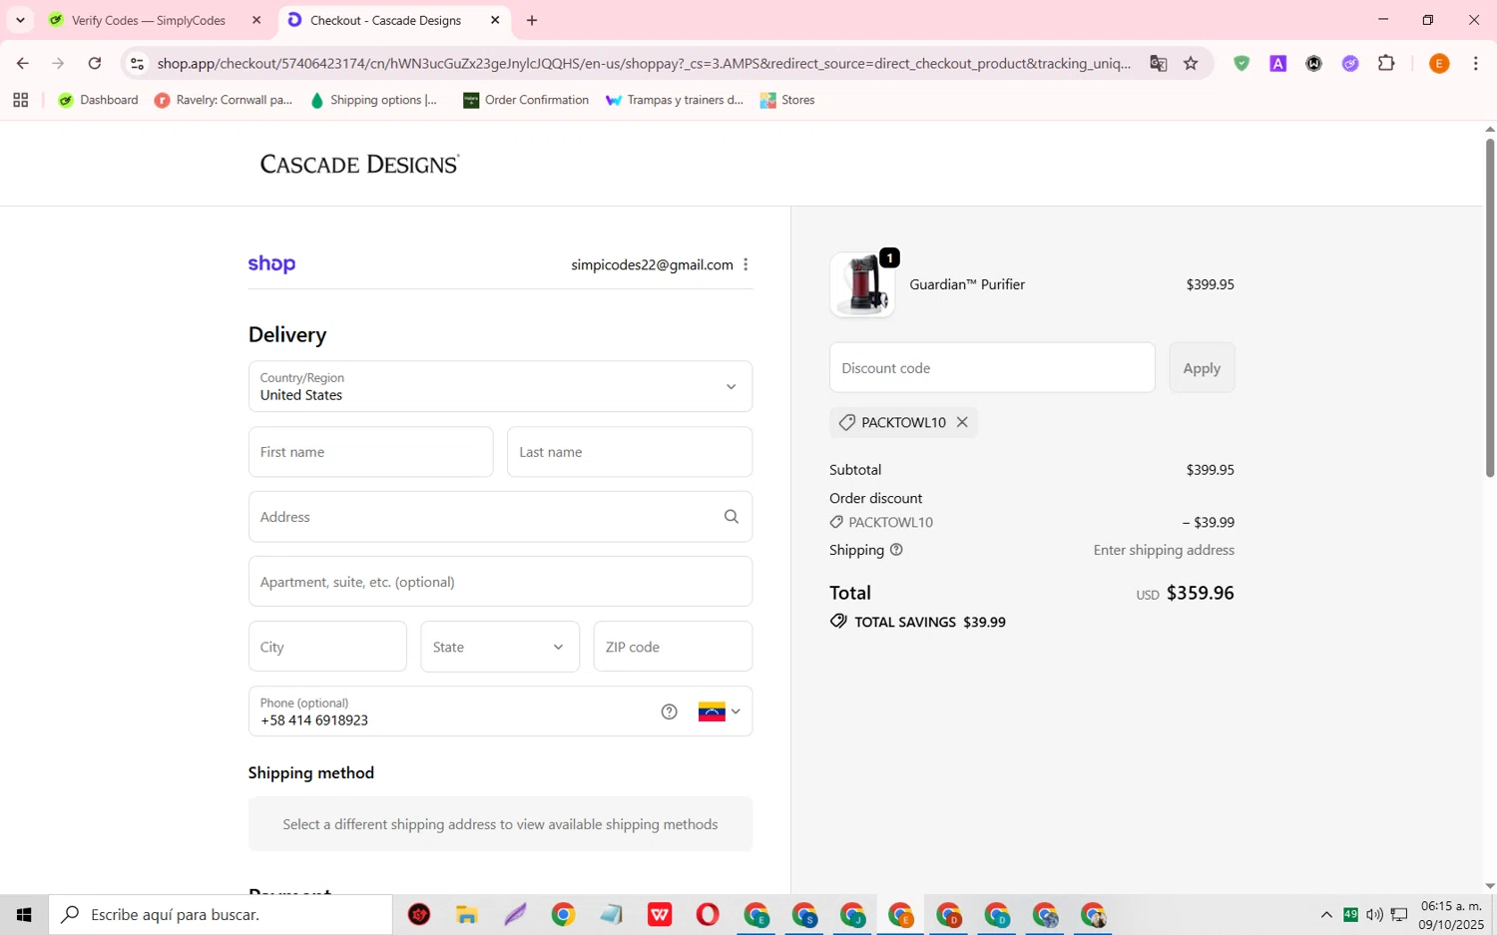The height and width of the screenshot is (935, 1497).
Task: Open the Order Confirmation bookmark
Action: [526, 100]
